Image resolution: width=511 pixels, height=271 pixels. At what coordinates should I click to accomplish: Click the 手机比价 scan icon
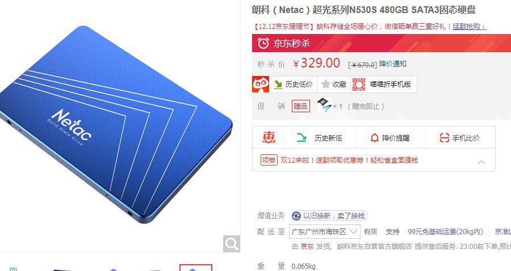click(444, 138)
